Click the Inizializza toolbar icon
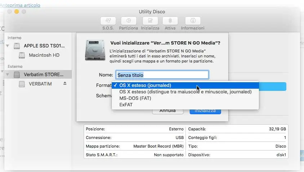The image size is (304, 172). pos(150,21)
